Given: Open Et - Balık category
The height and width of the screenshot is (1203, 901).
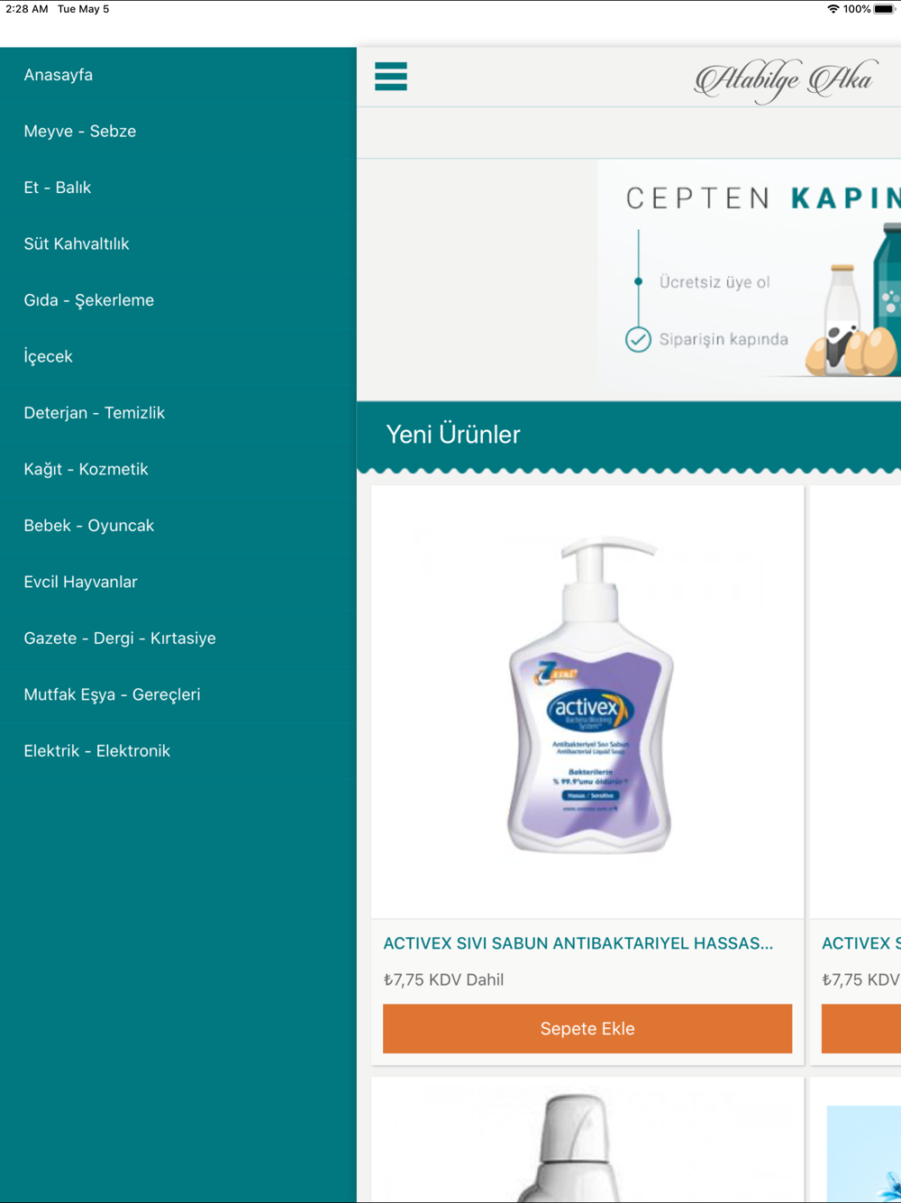Looking at the screenshot, I should [178, 188].
